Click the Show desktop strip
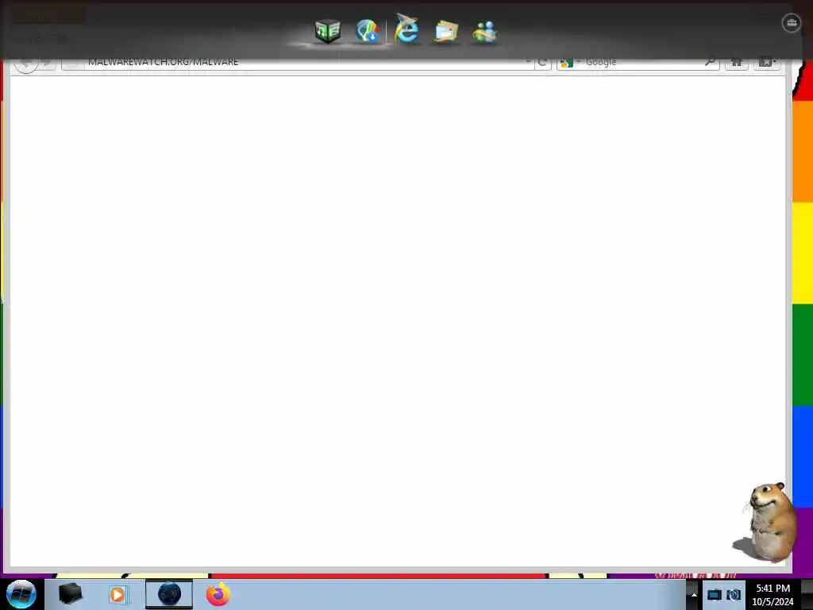 pos(807,595)
